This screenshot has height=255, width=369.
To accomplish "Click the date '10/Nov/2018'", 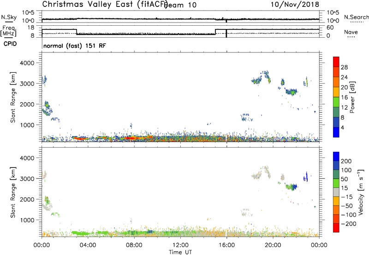I will pyautogui.click(x=295, y=4).
